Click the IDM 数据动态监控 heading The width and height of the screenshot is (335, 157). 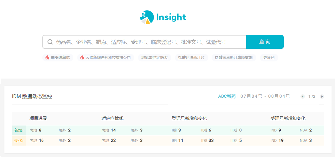(x=32, y=97)
